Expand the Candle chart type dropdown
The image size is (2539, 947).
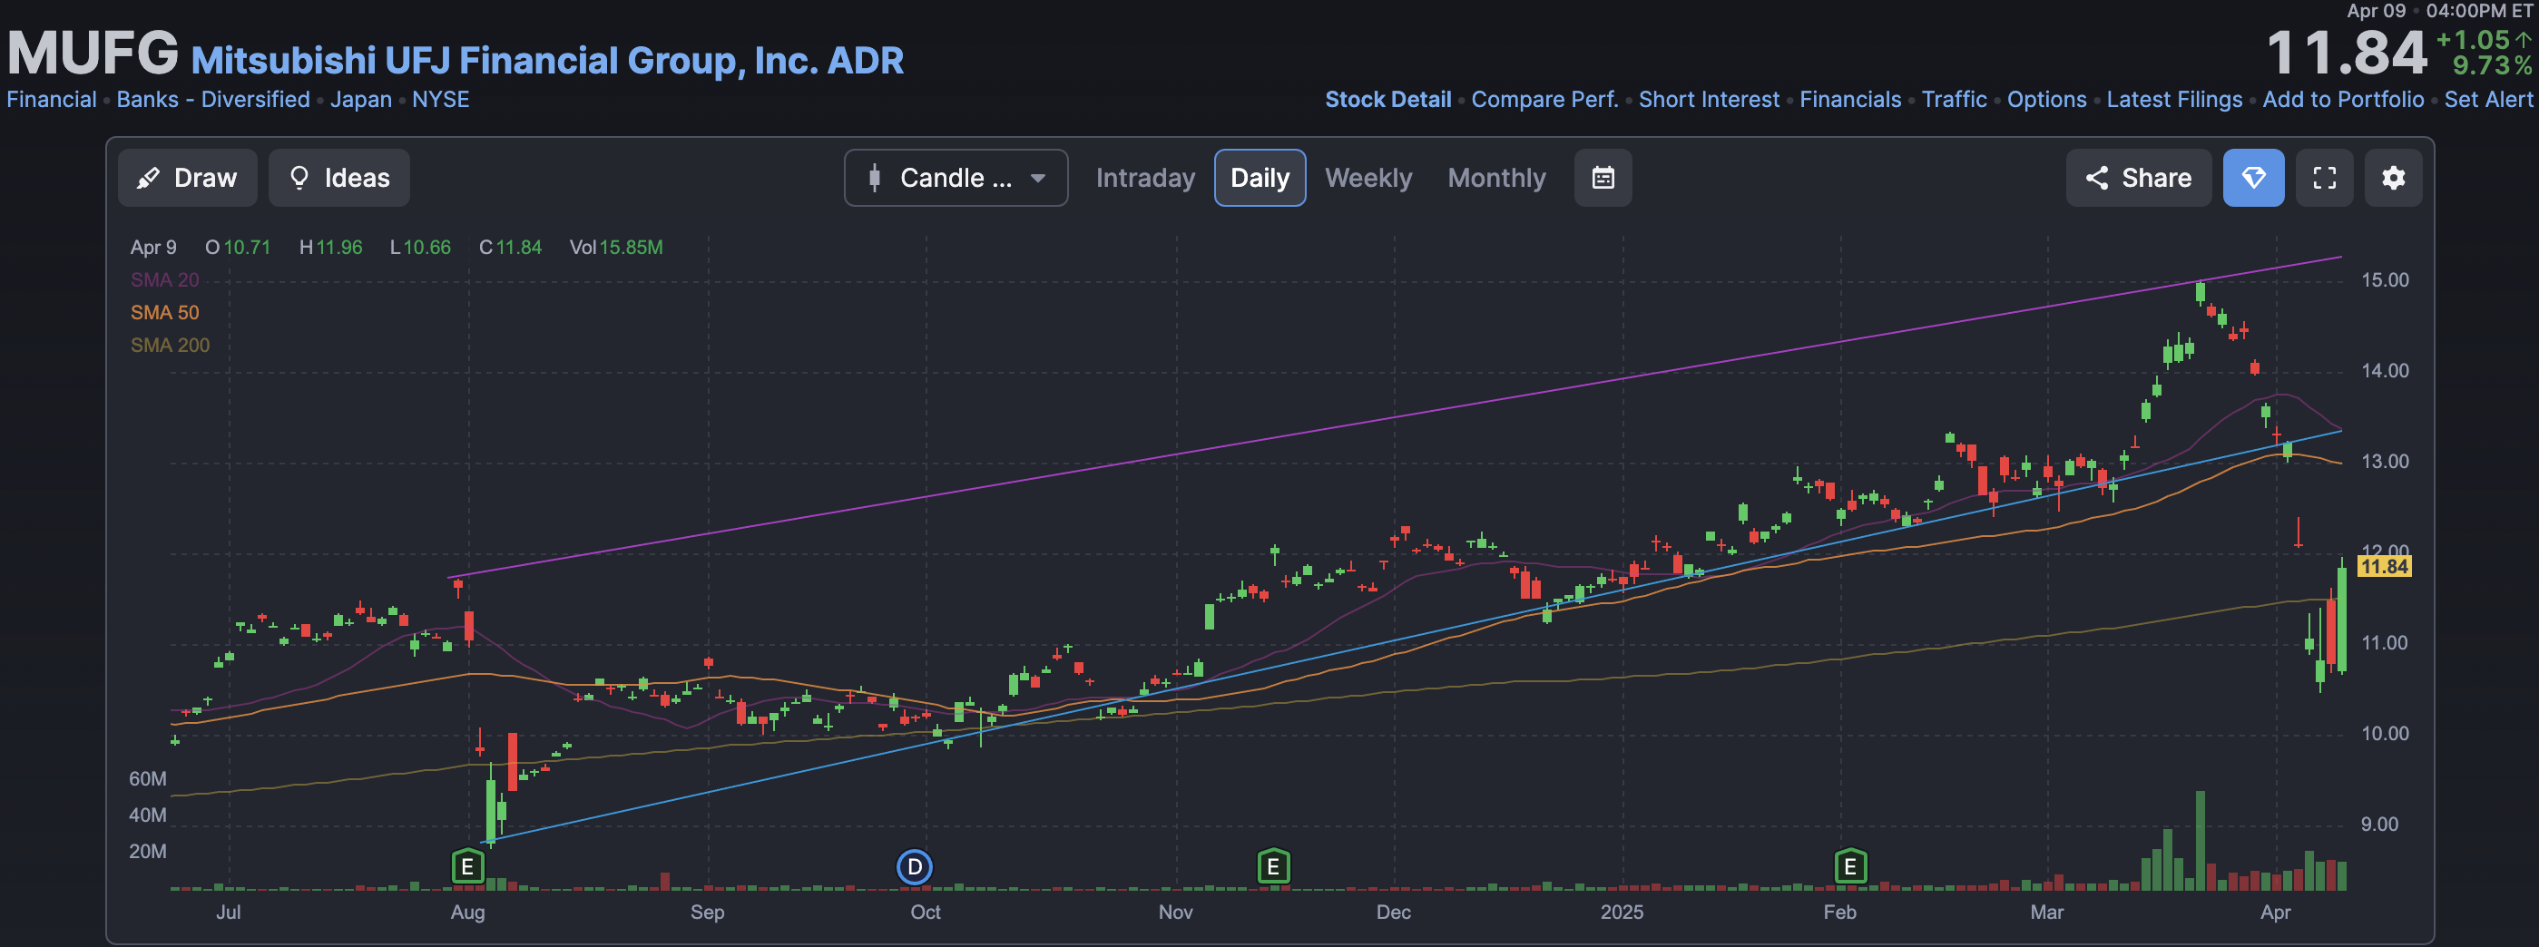tap(956, 178)
